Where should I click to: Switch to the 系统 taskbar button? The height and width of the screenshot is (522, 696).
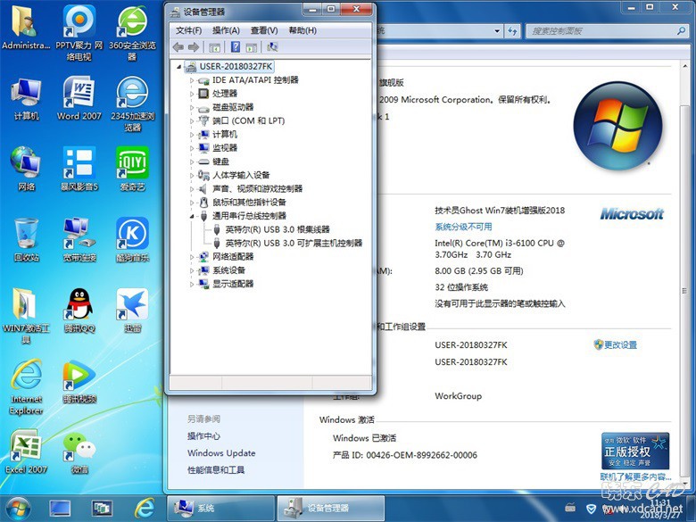pos(220,509)
